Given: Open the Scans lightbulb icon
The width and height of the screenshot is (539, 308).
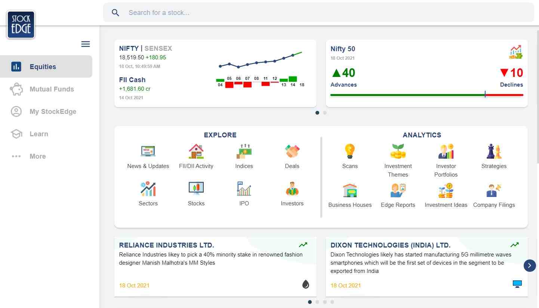Looking at the screenshot, I should pyautogui.click(x=350, y=151).
